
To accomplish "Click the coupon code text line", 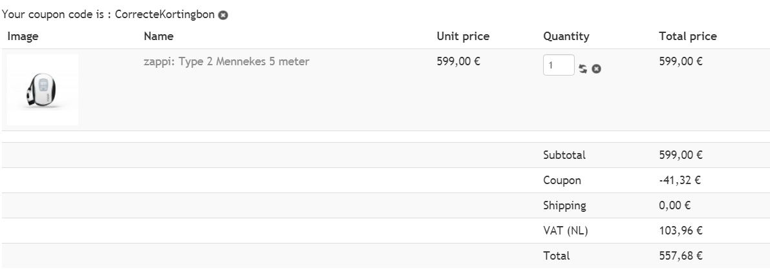I will click(110, 15).
